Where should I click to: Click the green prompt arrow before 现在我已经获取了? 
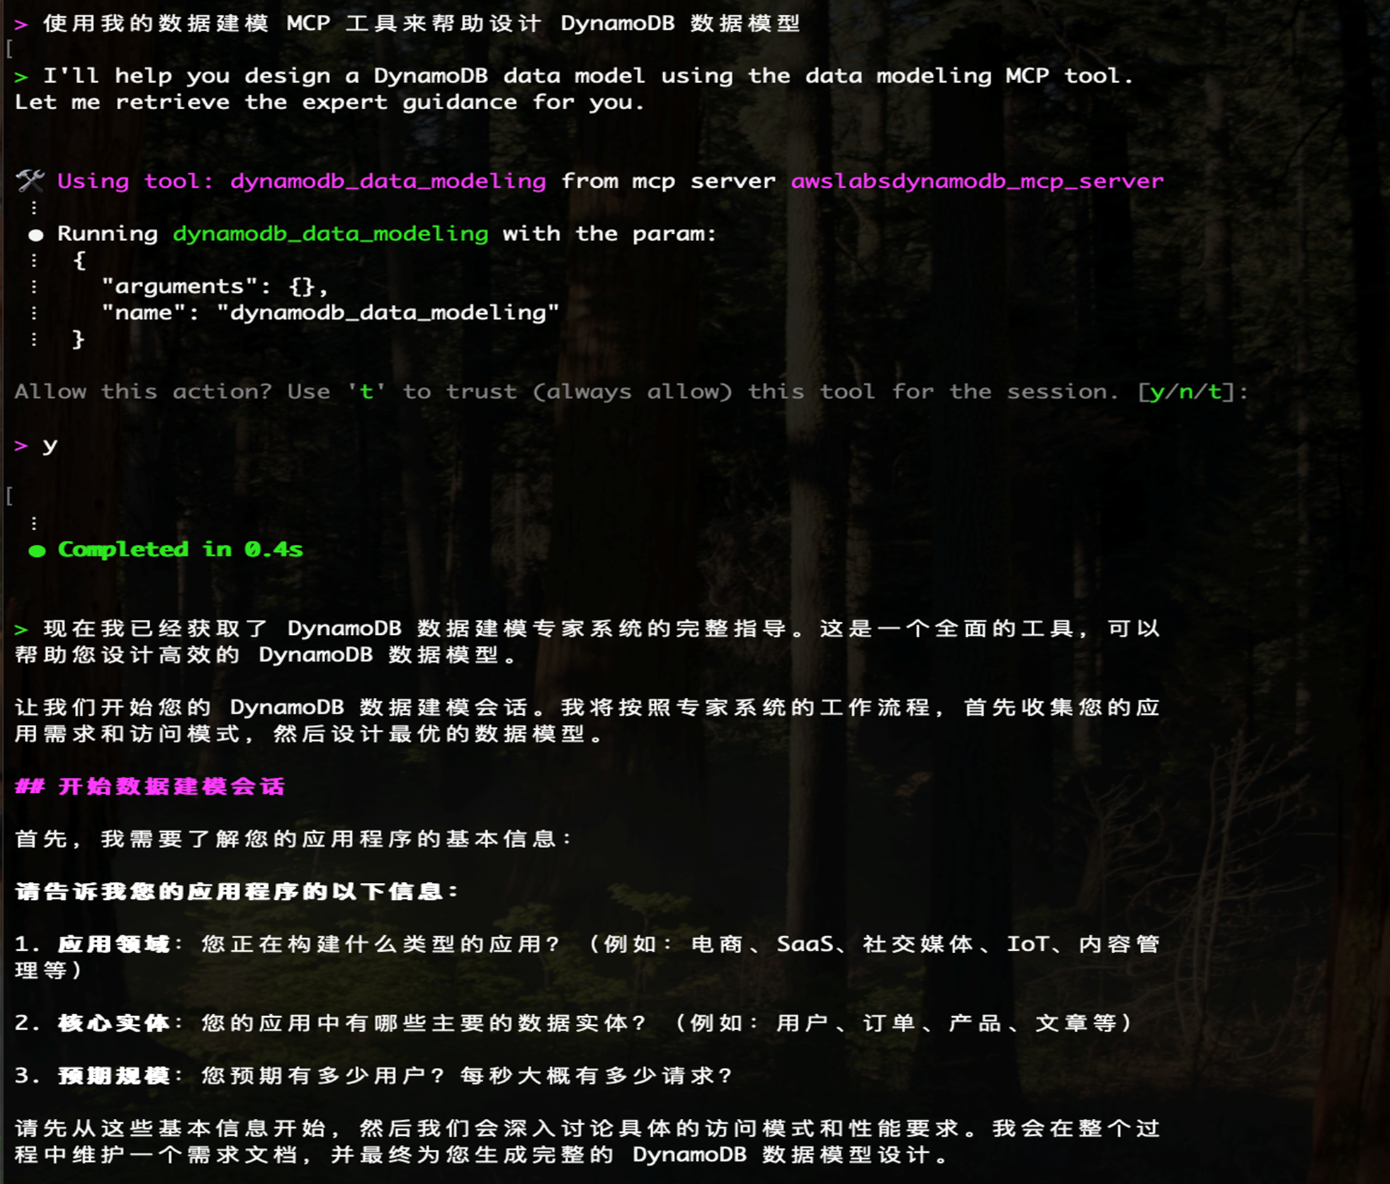(x=21, y=629)
